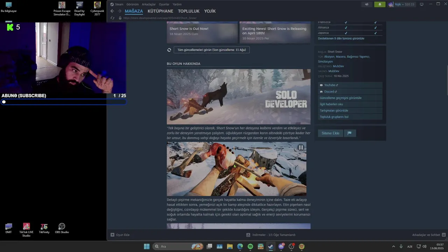Open the green notifications bell
Screen dimensions: 448x252
point(380,4)
